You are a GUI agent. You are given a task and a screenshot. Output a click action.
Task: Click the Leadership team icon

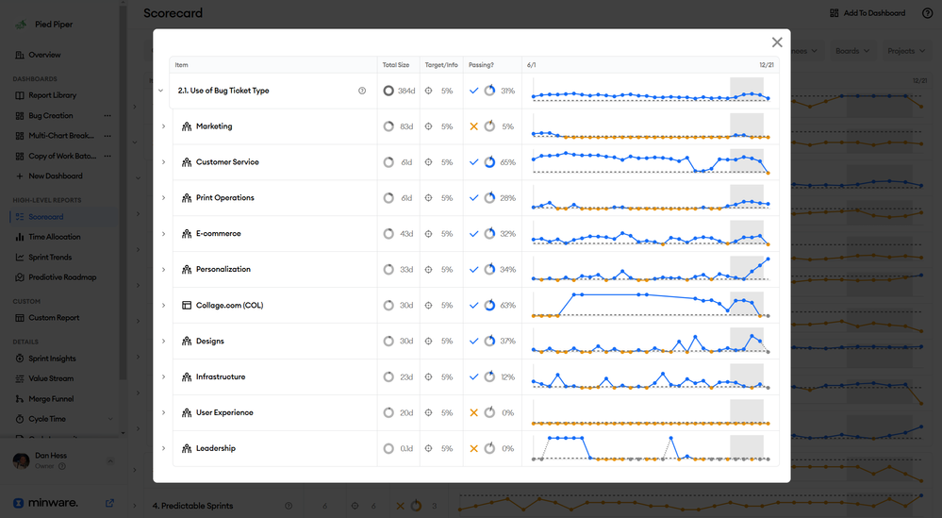coord(187,448)
